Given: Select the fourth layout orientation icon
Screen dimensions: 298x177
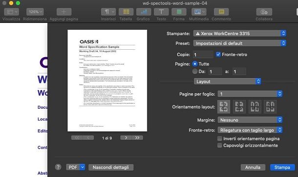Looking at the screenshot, I should pyautogui.click(x=270, y=107).
